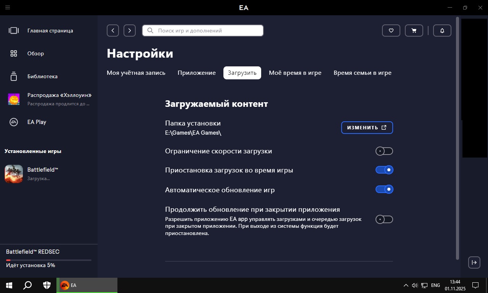Click the Папка установки label
488x293 pixels.
click(193, 123)
